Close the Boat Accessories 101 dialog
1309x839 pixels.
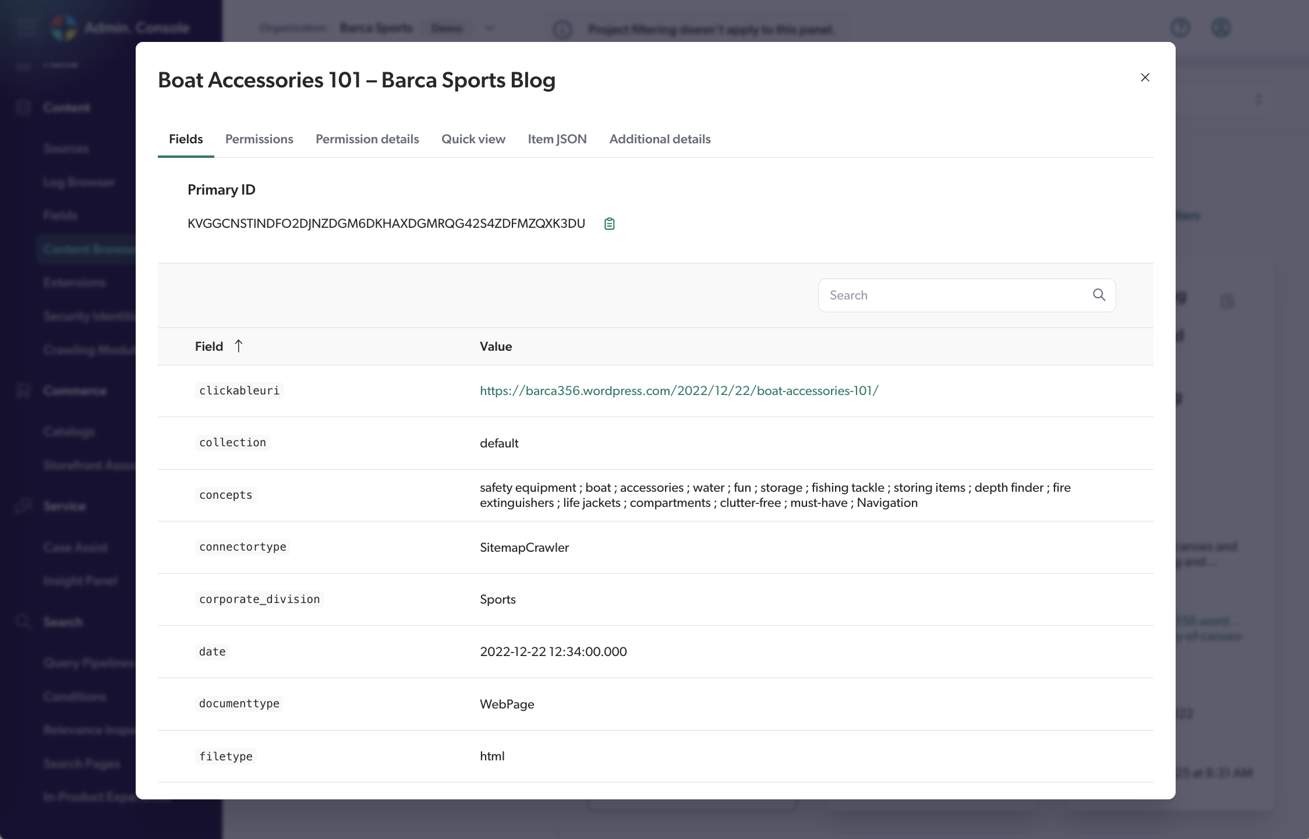[x=1145, y=77]
